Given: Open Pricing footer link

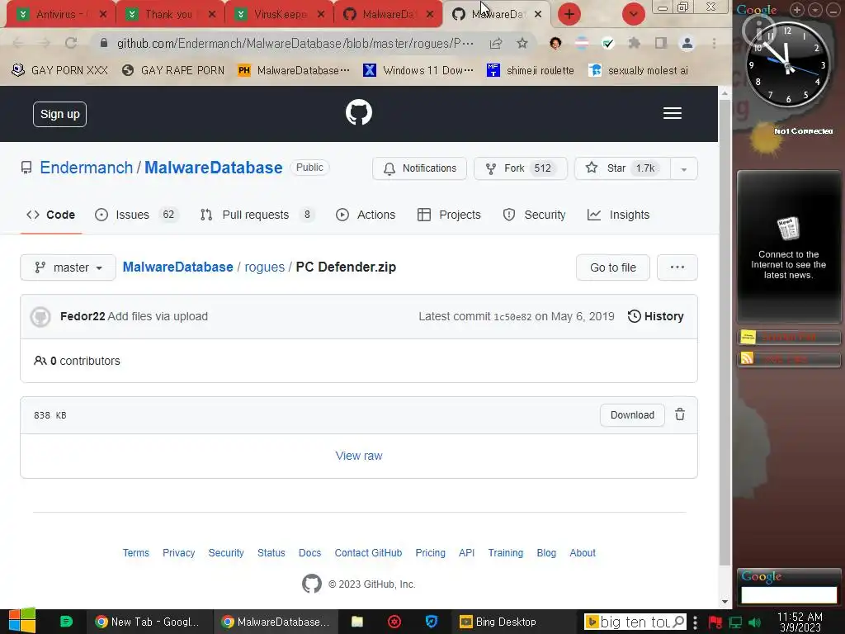Looking at the screenshot, I should (x=431, y=552).
